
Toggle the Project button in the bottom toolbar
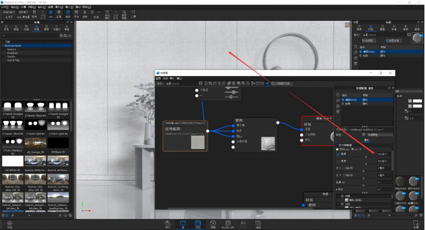[198, 224]
